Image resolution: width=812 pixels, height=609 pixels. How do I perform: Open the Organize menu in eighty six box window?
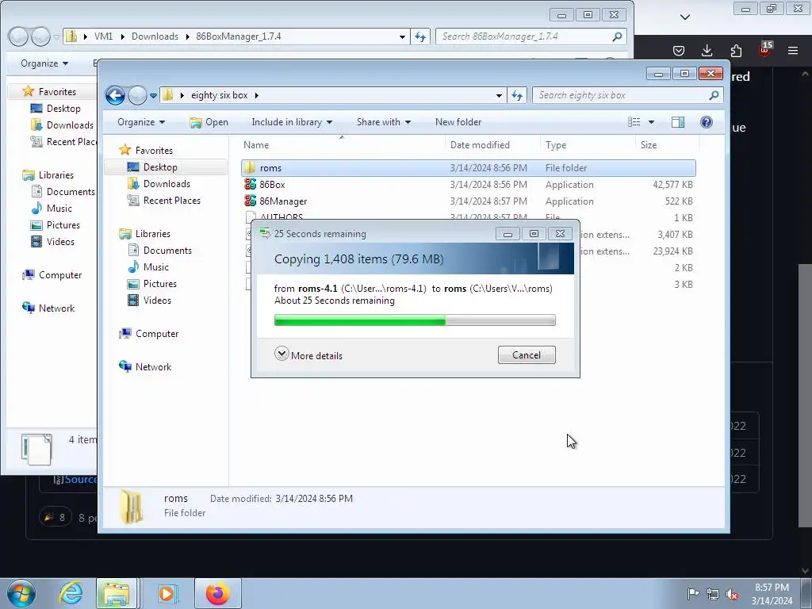click(141, 122)
